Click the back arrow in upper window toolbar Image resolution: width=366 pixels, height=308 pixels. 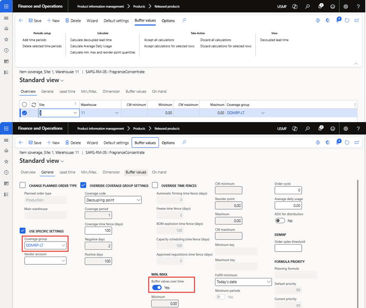(21, 20)
